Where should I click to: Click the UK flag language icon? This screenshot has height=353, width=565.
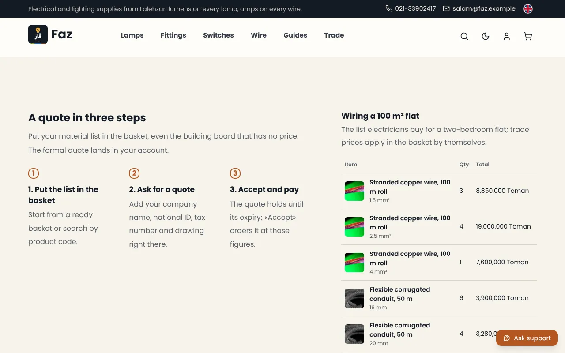click(528, 9)
